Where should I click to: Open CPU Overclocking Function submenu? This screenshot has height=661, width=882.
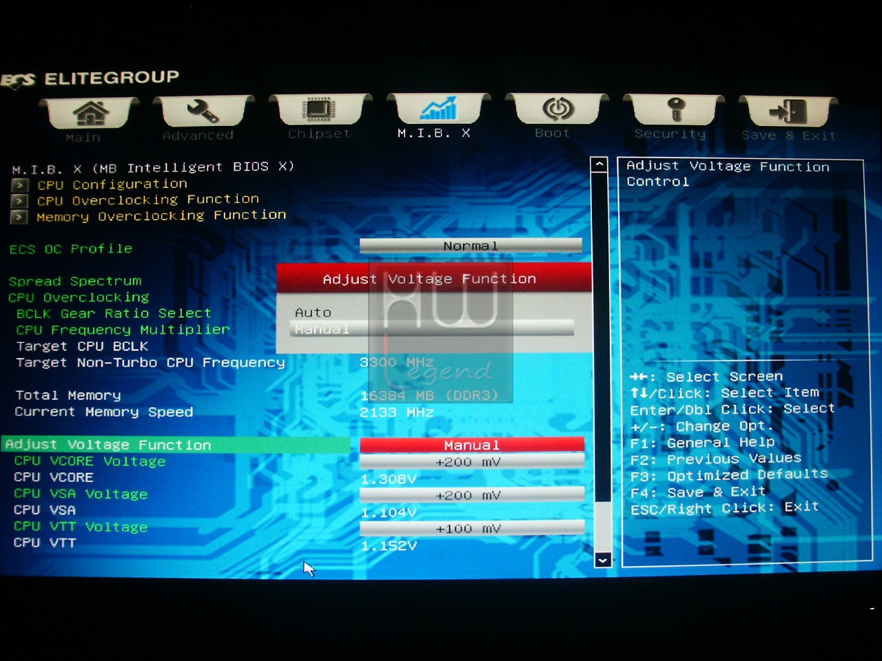click(x=148, y=200)
